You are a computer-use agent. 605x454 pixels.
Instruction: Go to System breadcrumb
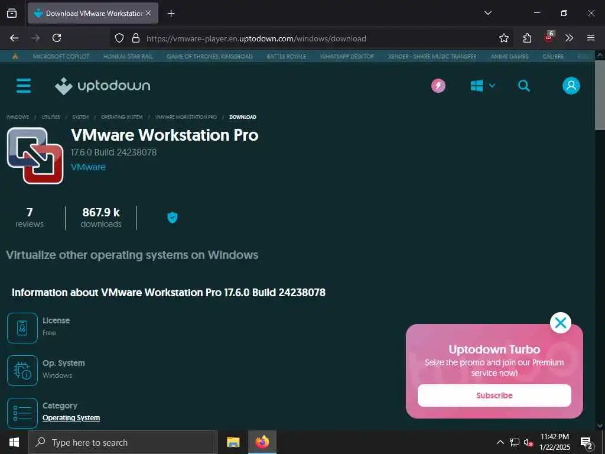(x=80, y=117)
